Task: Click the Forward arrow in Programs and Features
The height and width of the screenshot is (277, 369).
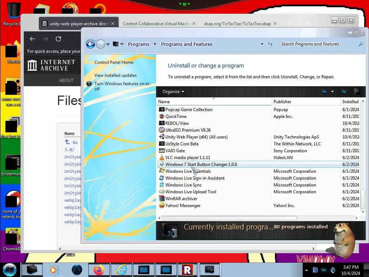Action: pyautogui.click(x=101, y=44)
